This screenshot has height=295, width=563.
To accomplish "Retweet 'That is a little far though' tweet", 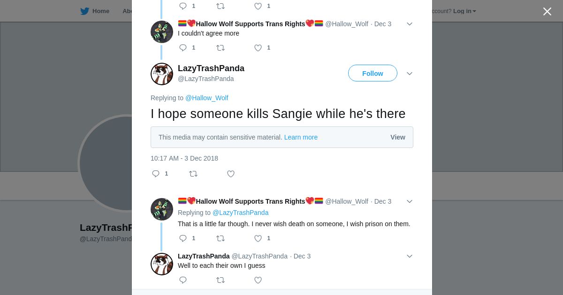I will coord(221,238).
